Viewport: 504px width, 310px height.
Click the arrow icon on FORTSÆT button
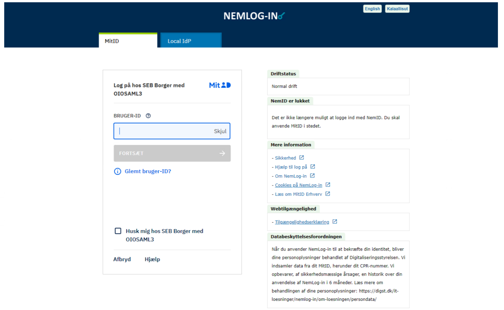point(222,153)
